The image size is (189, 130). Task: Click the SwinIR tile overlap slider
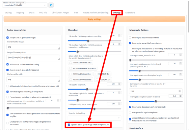(x=94, y=100)
